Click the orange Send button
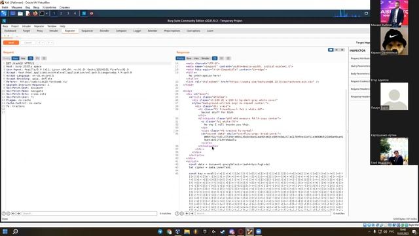 click(11, 43)
